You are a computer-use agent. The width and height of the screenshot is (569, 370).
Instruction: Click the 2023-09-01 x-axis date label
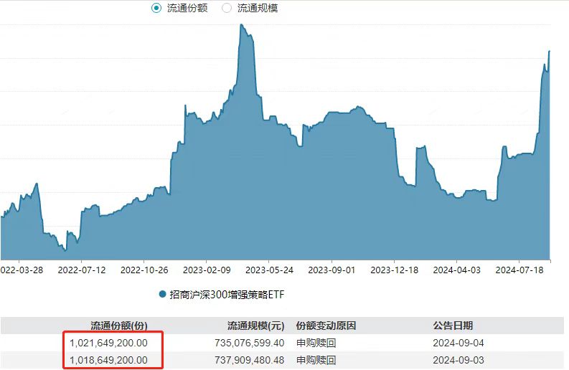[x=331, y=270]
